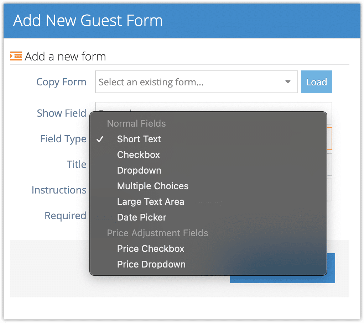Viewport: 364px width, 323px height.
Task: Click the Instructions input field edge
Action: [330, 190]
